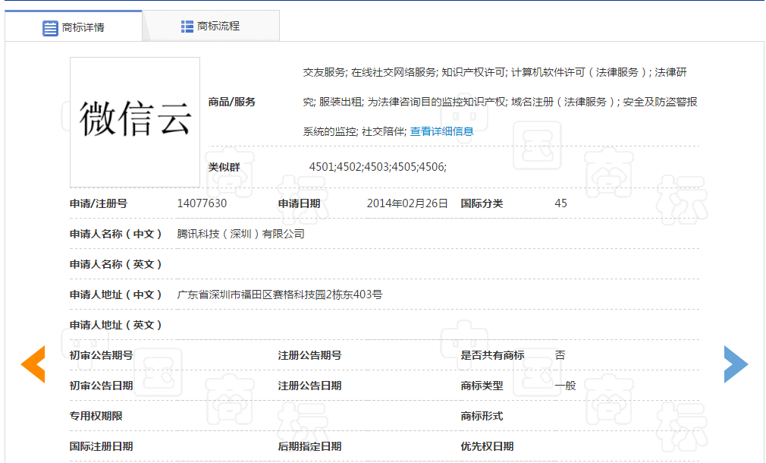Image resolution: width=766 pixels, height=463 pixels.
Task: Click the value 否 for shared trademark
Action: tap(560, 355)
